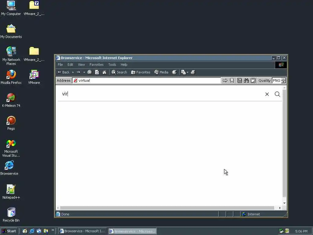Click the insecure-site icon in the address bar
This screenshot has width=313, height=235.
pos(75,80)
